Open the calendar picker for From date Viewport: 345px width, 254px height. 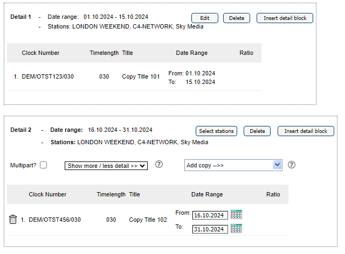pyautogui.click(x=236, y=215)
